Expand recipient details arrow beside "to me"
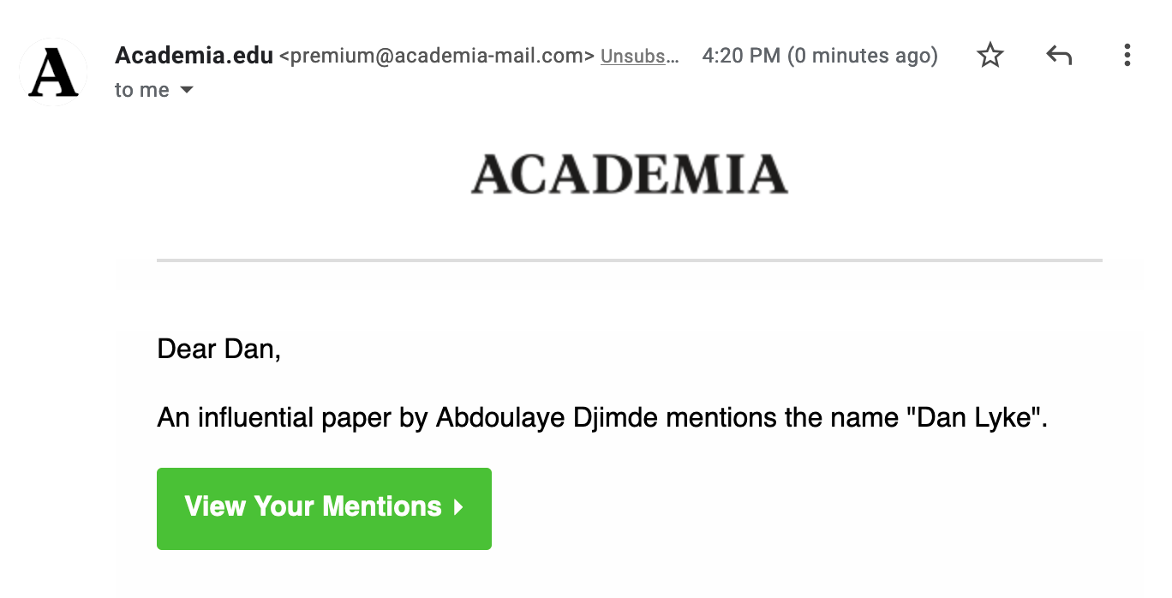This screenshot has height=598, width=1172. coord(186,90)
